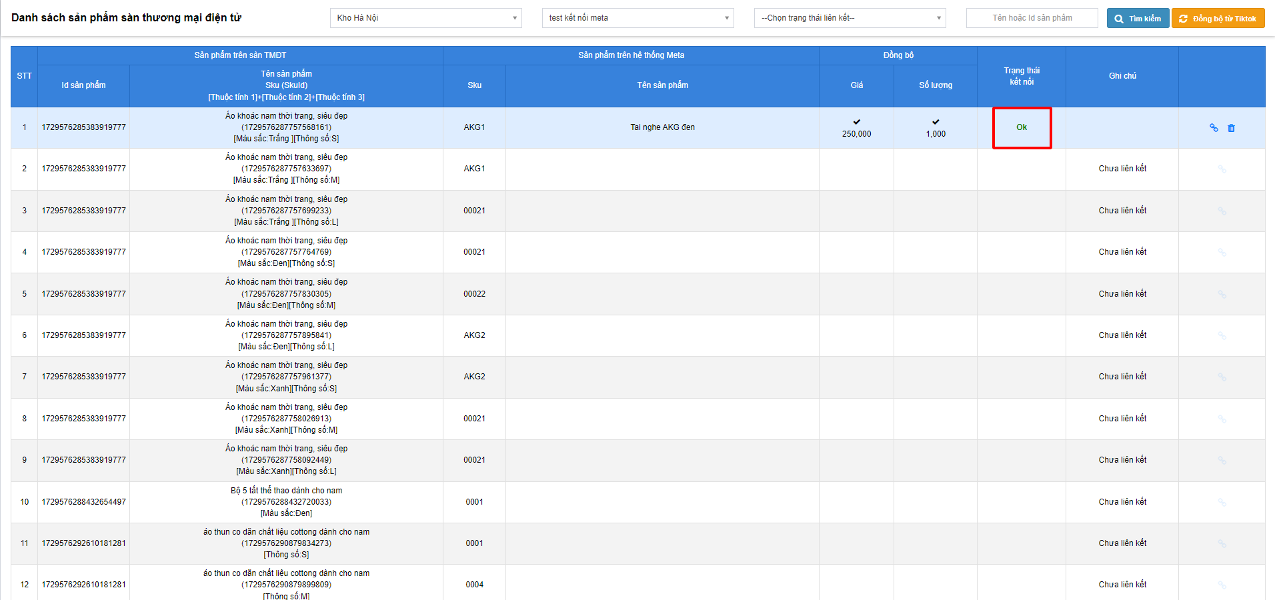The image size is (1275, 600).
Task: Click the link icon for row 6
Action: click(1222, 336)
